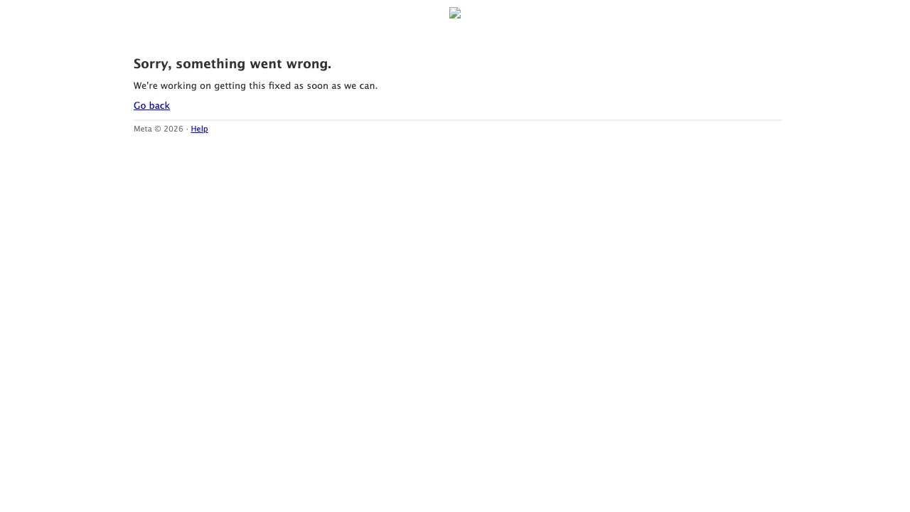This screenshot has width=910, height=512.
Task: Click the "We're working on getting this fixed" message
Action: pyautogui.click(x=255, y=86)
